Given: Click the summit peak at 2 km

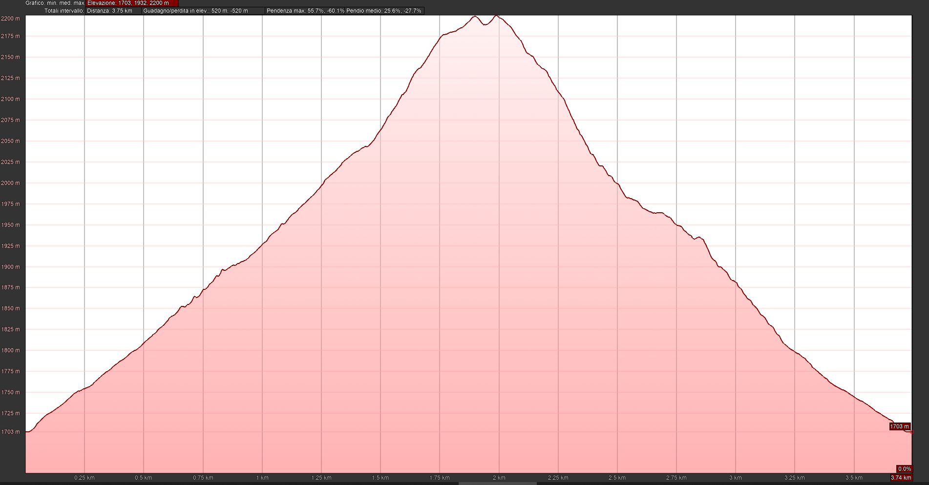Looking at the screenshot, I should [x=497, y=16].
